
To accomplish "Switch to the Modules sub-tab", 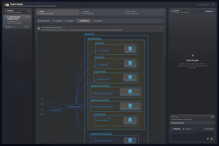I will (70, 21).
